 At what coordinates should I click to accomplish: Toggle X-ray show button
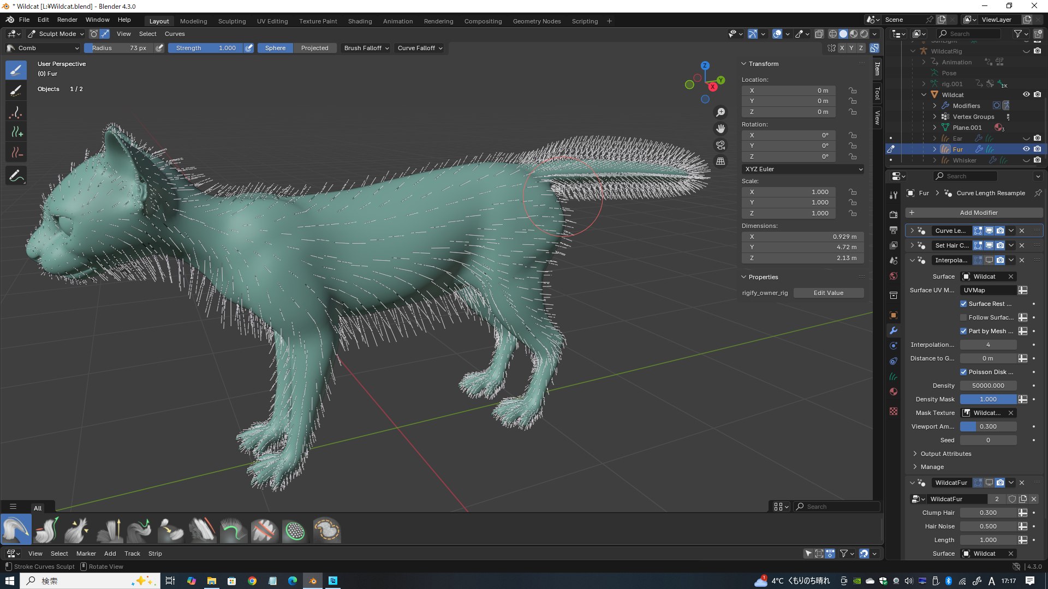[819, 34]
